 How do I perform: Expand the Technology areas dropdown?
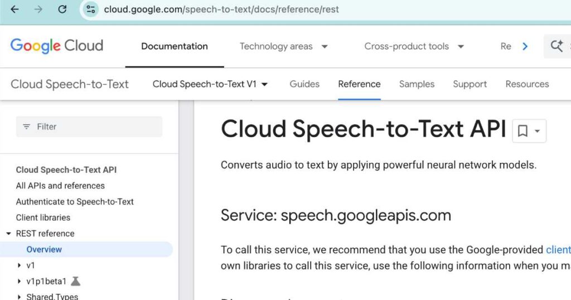pyautogui.click(x=284, y=46)
